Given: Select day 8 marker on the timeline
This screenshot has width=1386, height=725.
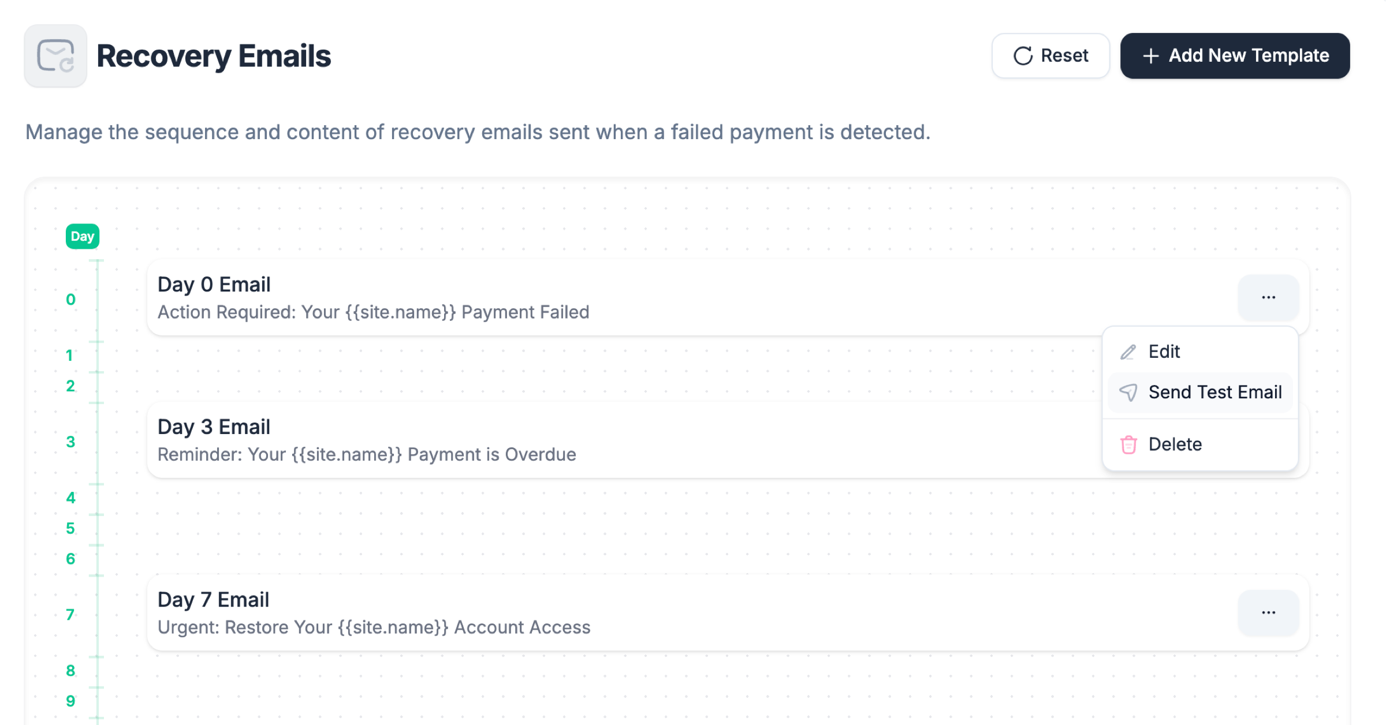Looking at the screenshot, I should point(70,671).
